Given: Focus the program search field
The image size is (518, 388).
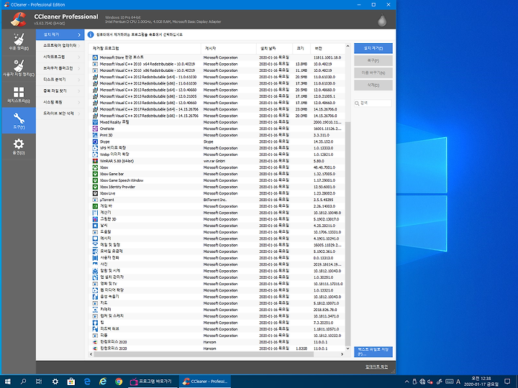Looking at the screenshot, I should click(x=373, y=103).
